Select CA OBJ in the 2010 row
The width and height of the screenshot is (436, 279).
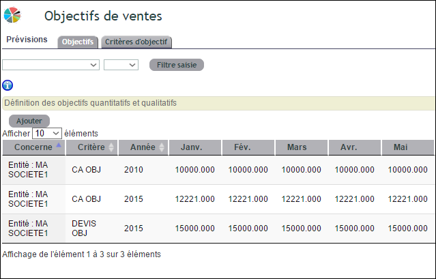point(86,170)
